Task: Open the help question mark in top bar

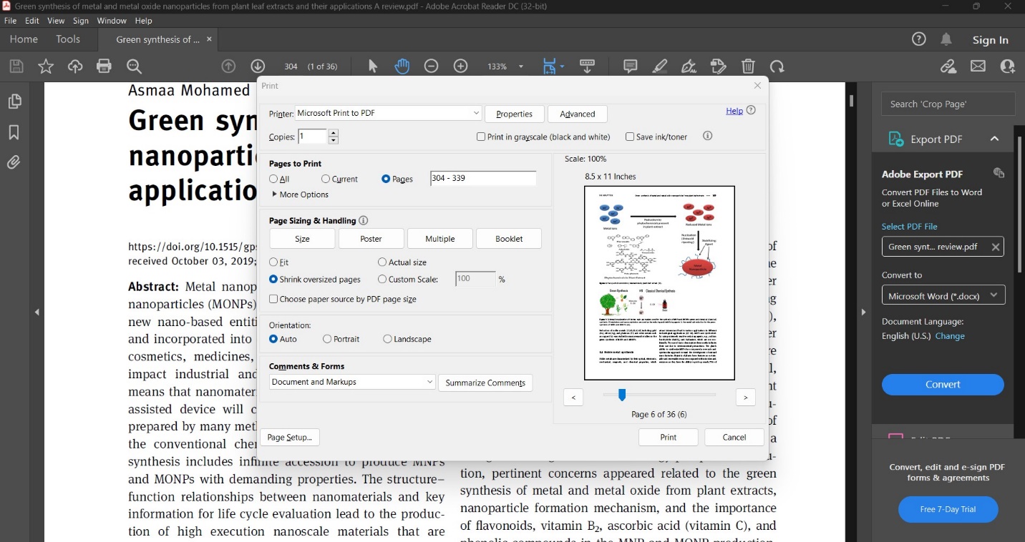Action: tap(919, 39)
